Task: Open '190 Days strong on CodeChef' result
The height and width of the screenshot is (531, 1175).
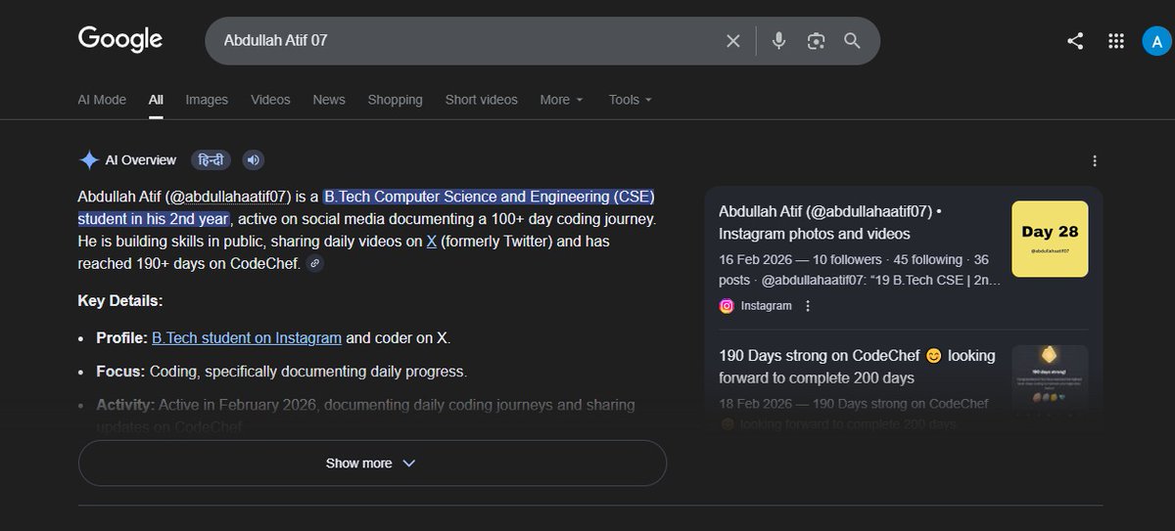Action: [x=857, y=367]
